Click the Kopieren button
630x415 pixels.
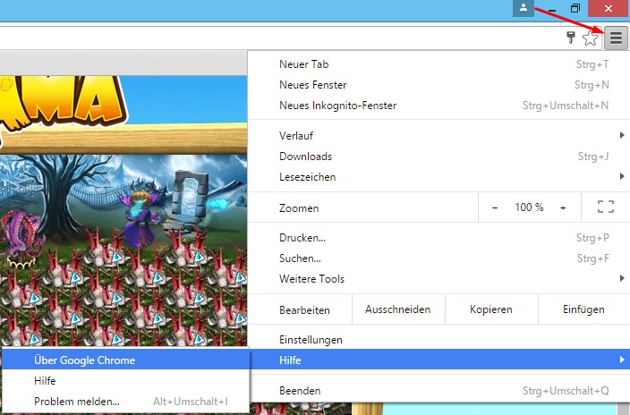491,309
